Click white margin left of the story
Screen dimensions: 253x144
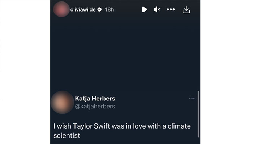[25, 72]
